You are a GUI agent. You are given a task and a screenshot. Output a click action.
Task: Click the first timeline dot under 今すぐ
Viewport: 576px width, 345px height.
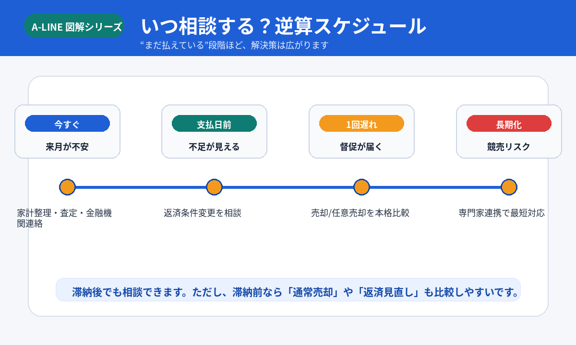click(x=67, y=187)
